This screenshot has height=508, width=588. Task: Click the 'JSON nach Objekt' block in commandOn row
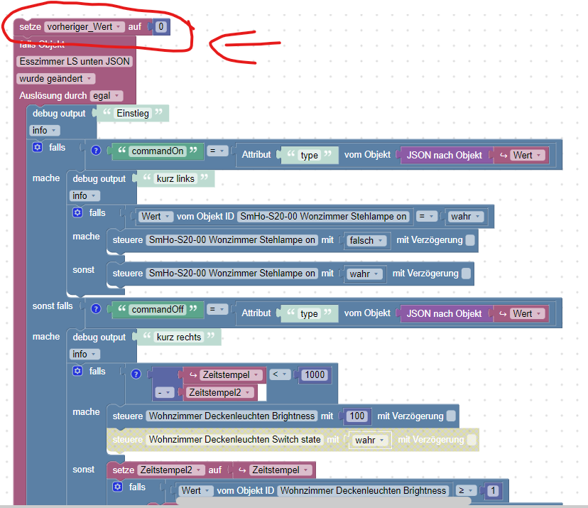[x=444, y=155]
